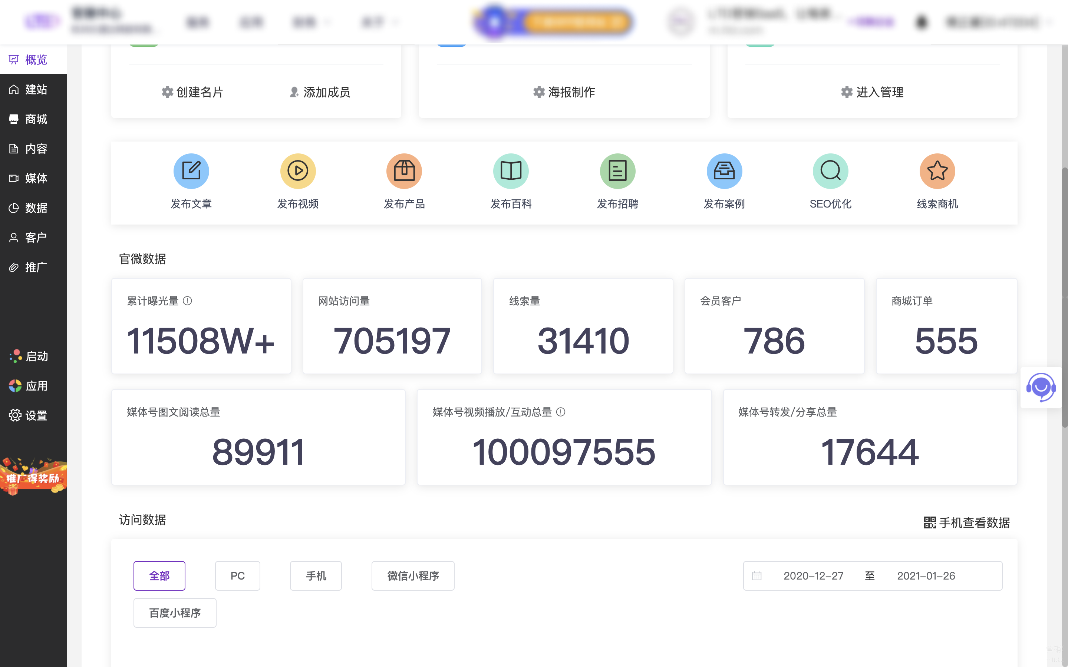Open the 发布案例 inbox icon
Screen dimensions: 1068x667
pos(724,171)
